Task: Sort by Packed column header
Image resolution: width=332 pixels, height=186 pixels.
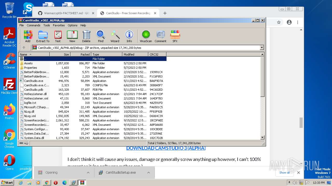Action: (81, 54)
